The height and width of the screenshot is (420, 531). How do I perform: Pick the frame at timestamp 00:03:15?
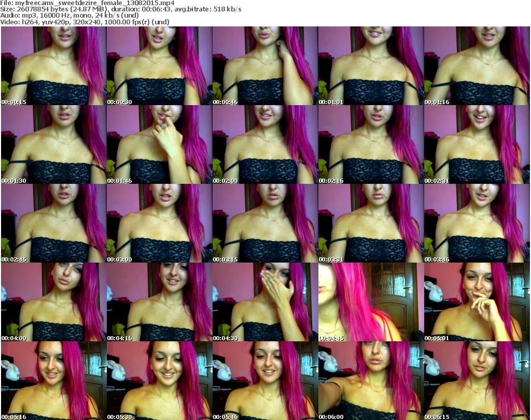click(x=265, y=224)
